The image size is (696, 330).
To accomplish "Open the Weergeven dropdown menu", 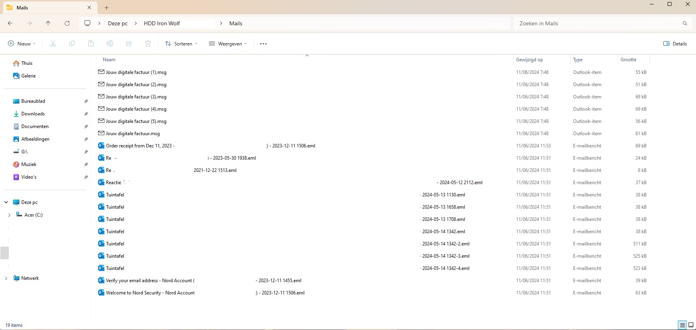I will click(228, 44).
